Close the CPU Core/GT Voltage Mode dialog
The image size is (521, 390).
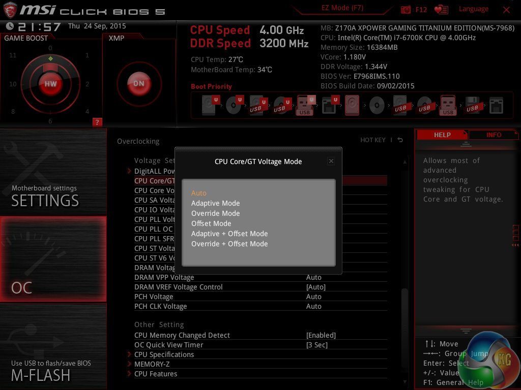click(x=331, y=161)
